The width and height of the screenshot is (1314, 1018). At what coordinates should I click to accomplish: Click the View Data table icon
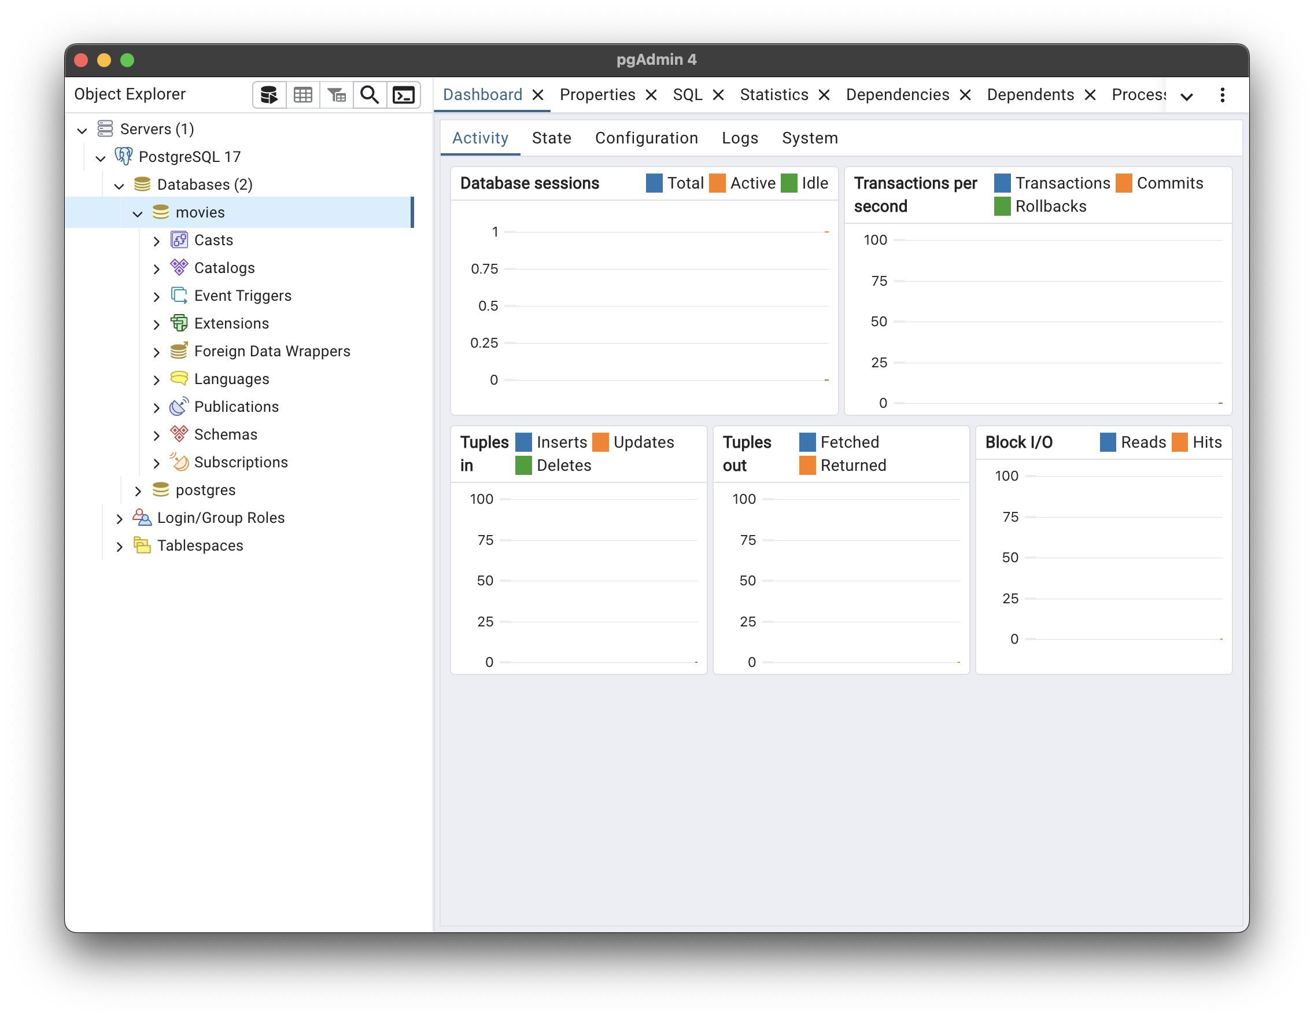302,95
